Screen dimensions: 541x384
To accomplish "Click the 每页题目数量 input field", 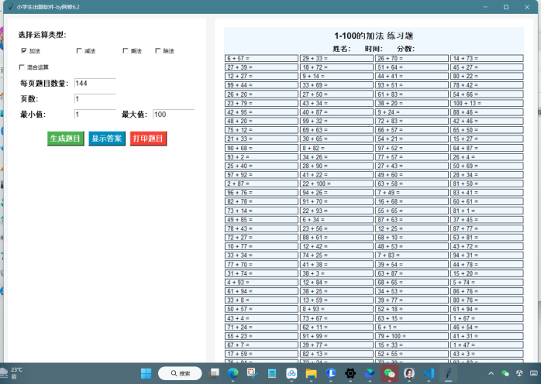I will pos(95,84).
